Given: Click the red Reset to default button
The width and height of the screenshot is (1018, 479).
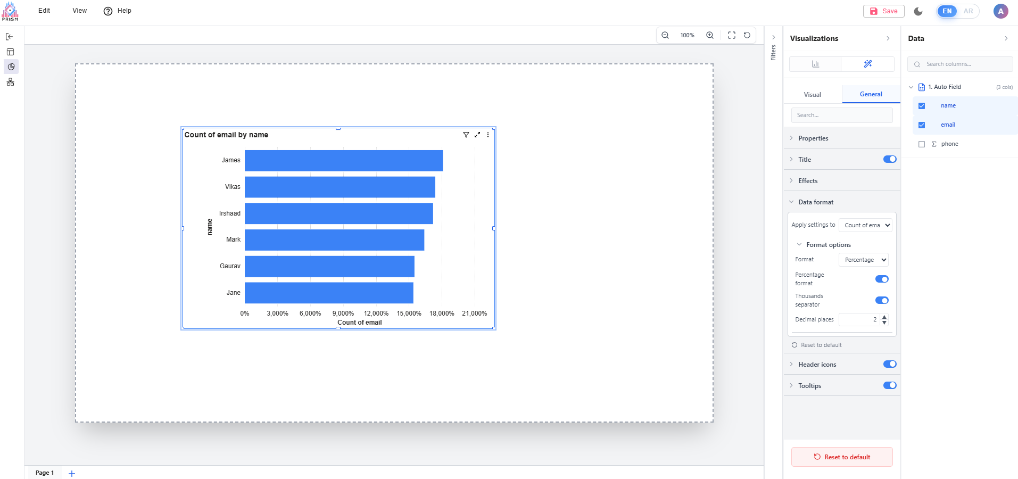Looking at the screenshot, I should (x=842, y=457).
